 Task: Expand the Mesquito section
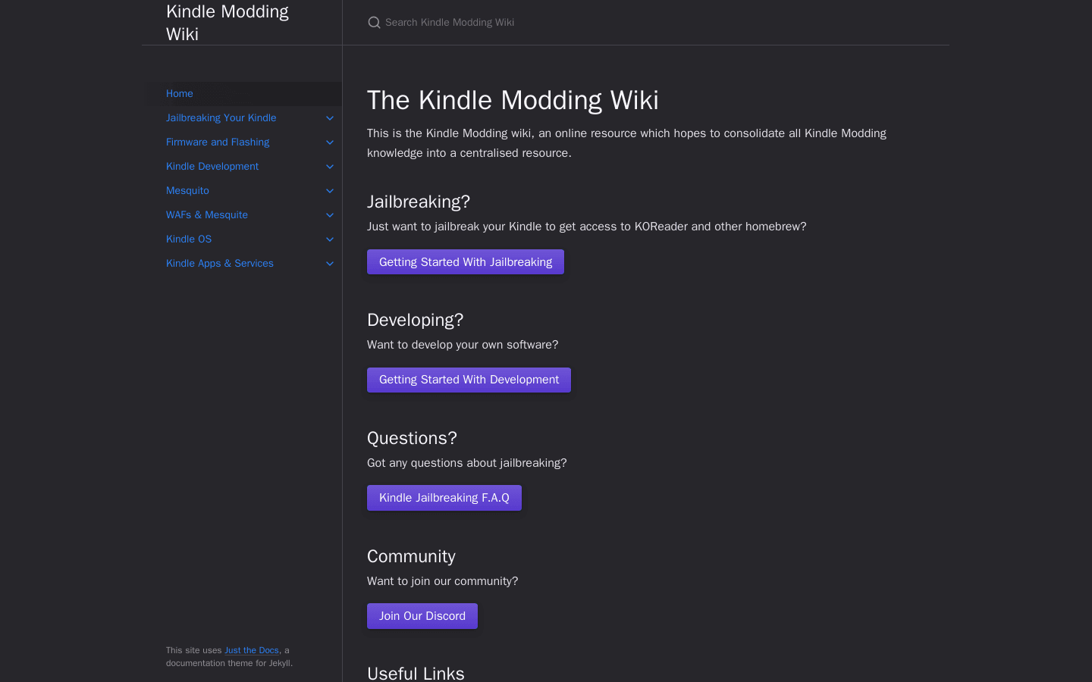pyautogui.click(x=330, y=190)
